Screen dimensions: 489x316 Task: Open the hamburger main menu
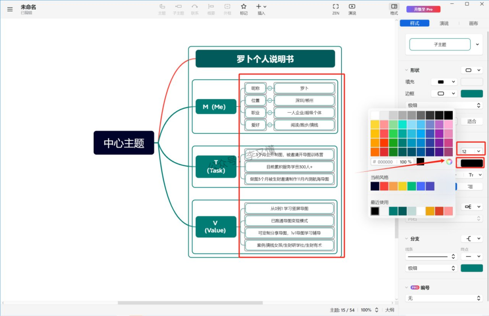coord(10,9)
